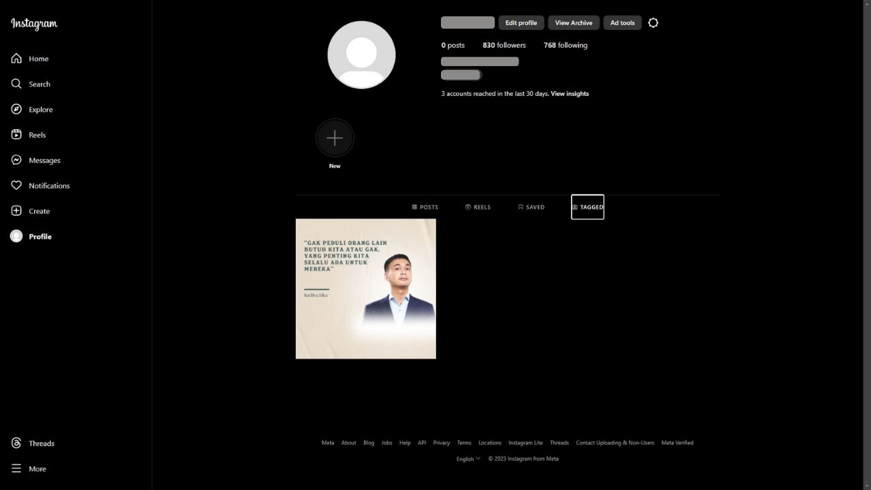Click the Edit profile button
Viewport: 871px width, 490px height.
click(521, 23)
